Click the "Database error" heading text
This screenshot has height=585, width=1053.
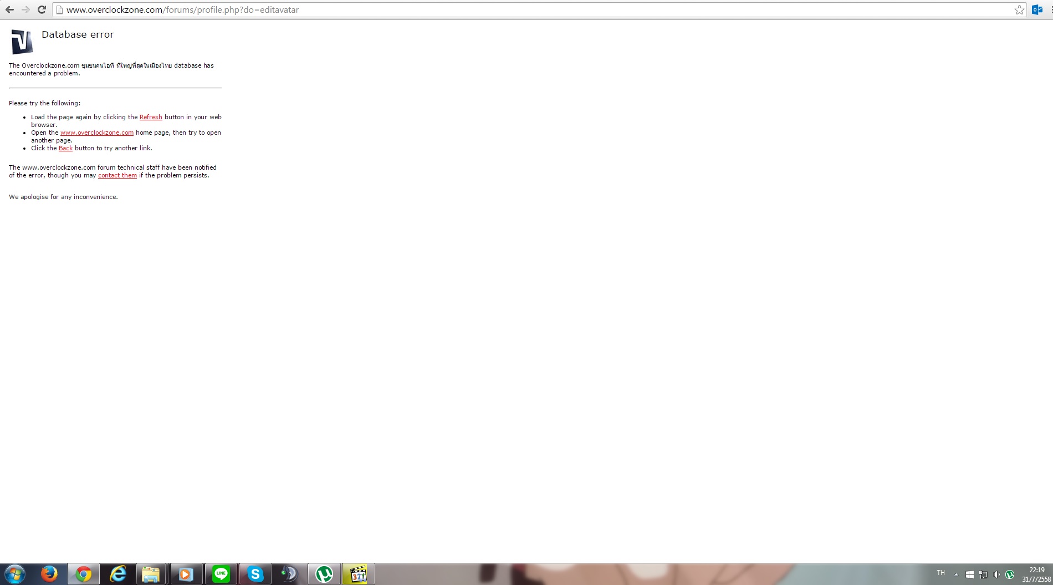78,34
